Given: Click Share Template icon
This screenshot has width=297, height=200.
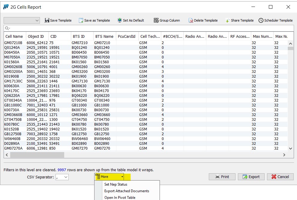Looking at the screenshot, I should click(228, 20).
